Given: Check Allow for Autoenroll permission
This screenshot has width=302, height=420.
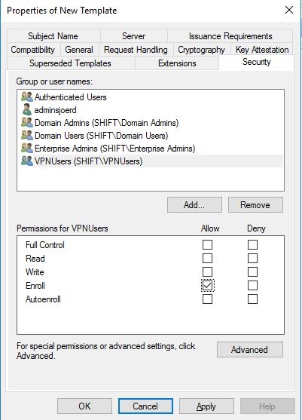Looking at the screenshot, I should (207, 299).
